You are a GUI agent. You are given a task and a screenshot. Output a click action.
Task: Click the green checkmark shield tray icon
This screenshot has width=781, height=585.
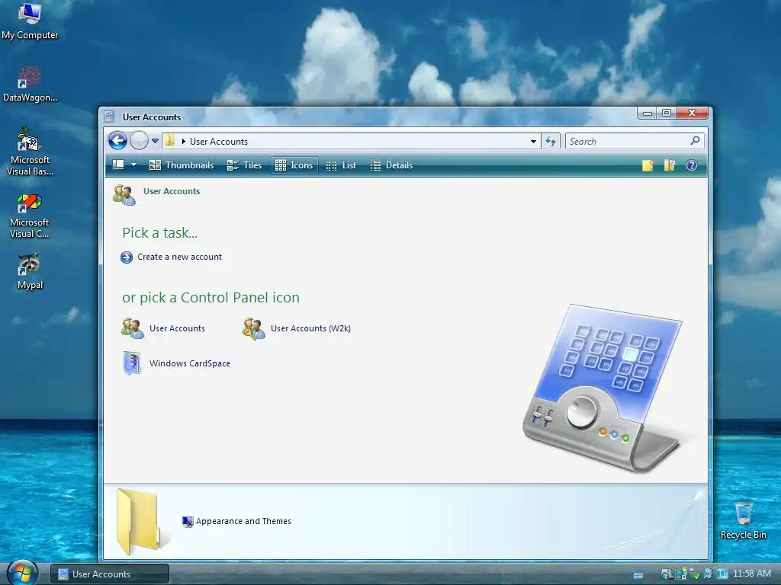click(x=696, y=574)
